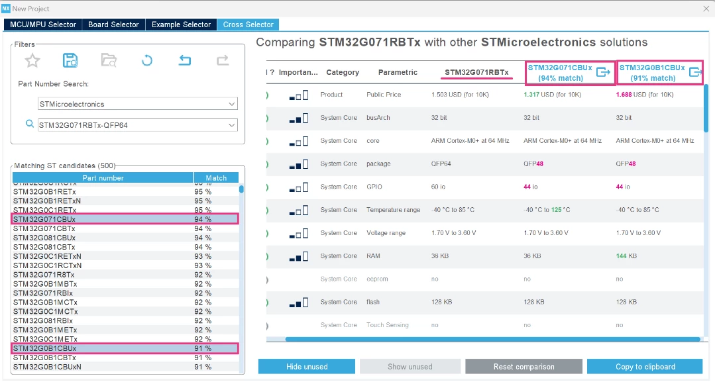This screenshot has height=384, width=715.
Task: Click the comparison table horizontal scrollbar
Action: [492, 340]
